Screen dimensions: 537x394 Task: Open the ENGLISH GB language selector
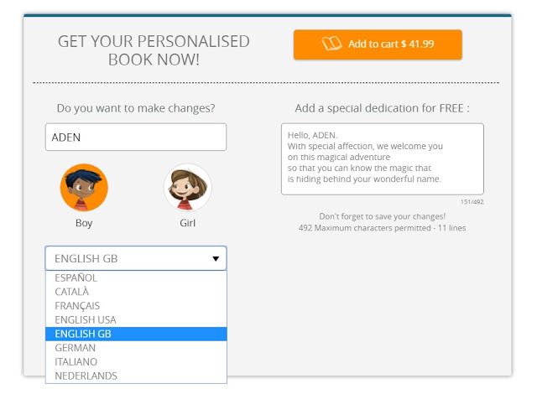136,258
